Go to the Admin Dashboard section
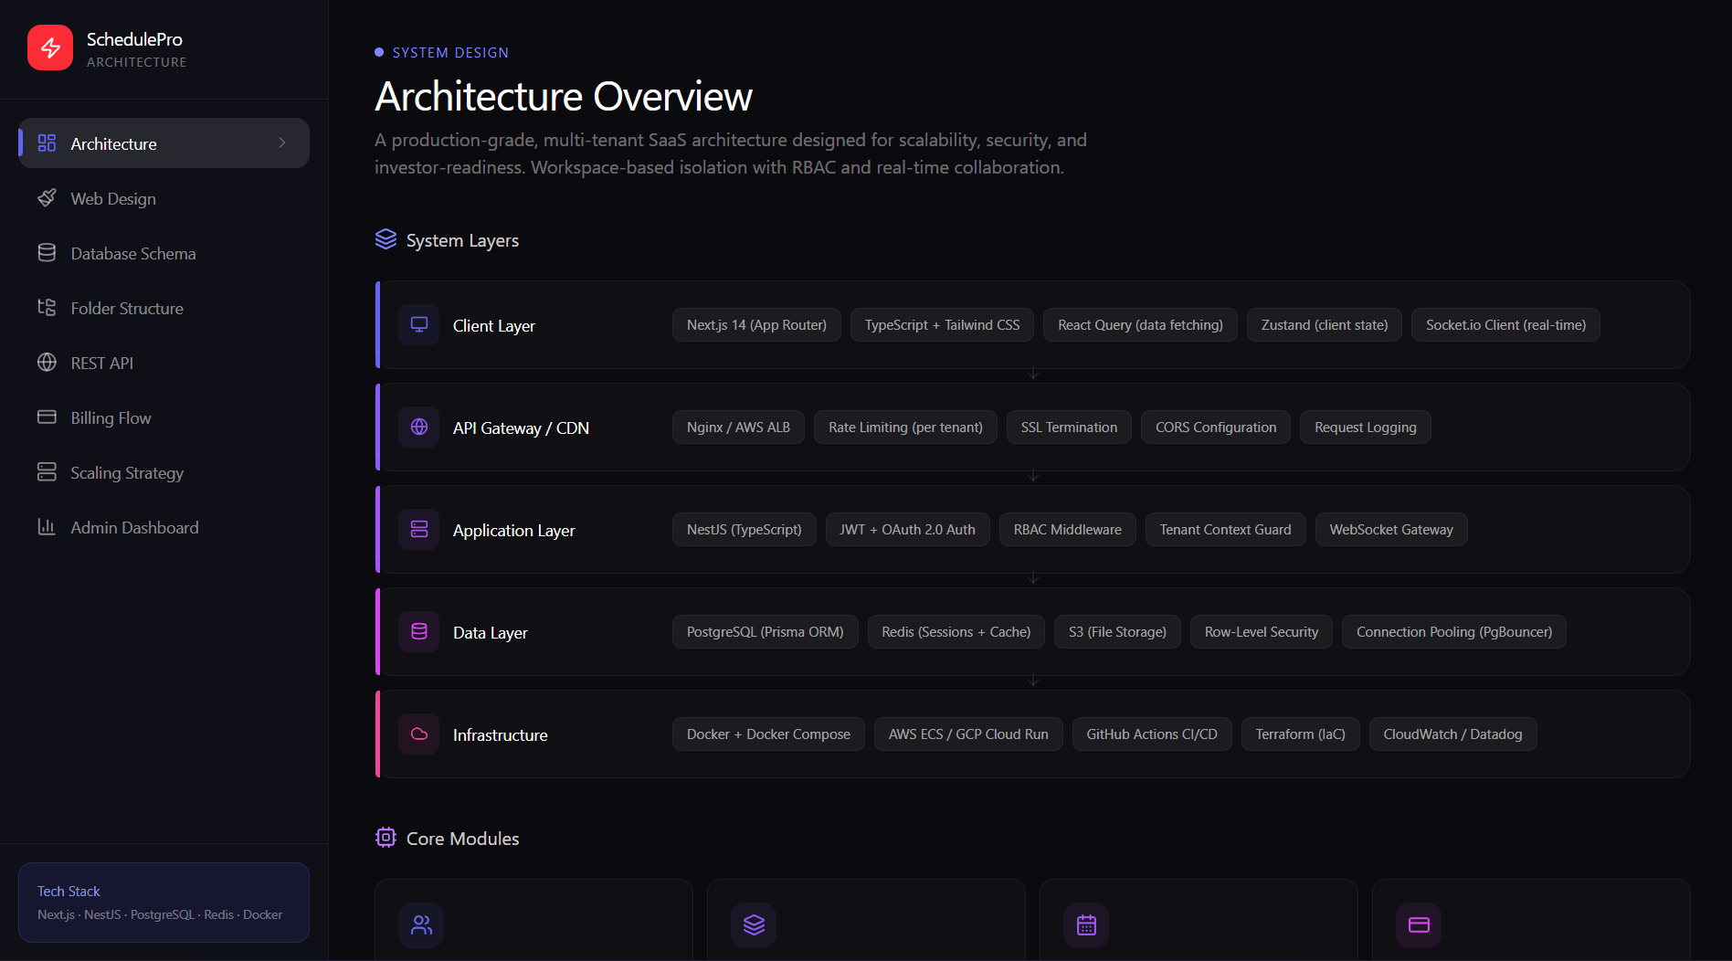Viewport: 1732px width, 961px height. (x=134, y=527)
